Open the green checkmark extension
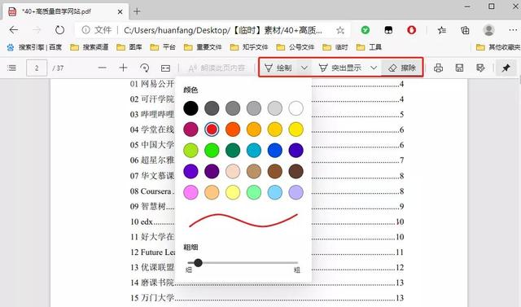This screenshot has height=307, width=521. point(366,30)
